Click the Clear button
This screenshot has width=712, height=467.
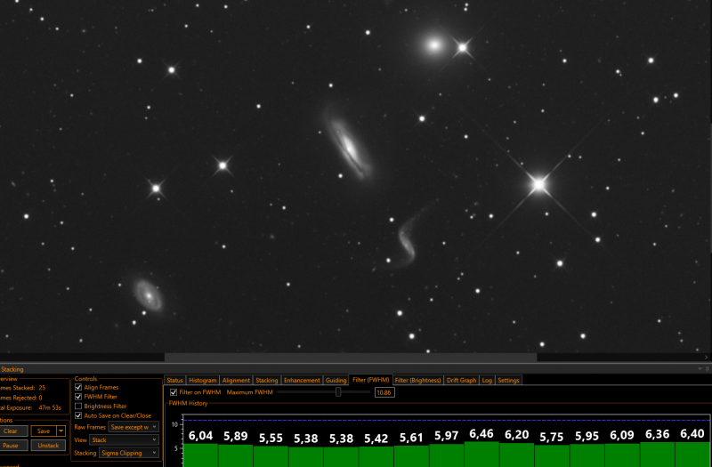[12, 431]
